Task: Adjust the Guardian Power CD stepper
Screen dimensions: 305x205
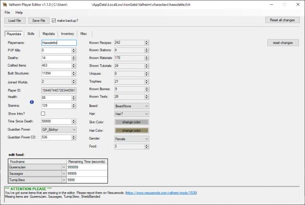Action: tap(73, 137)
